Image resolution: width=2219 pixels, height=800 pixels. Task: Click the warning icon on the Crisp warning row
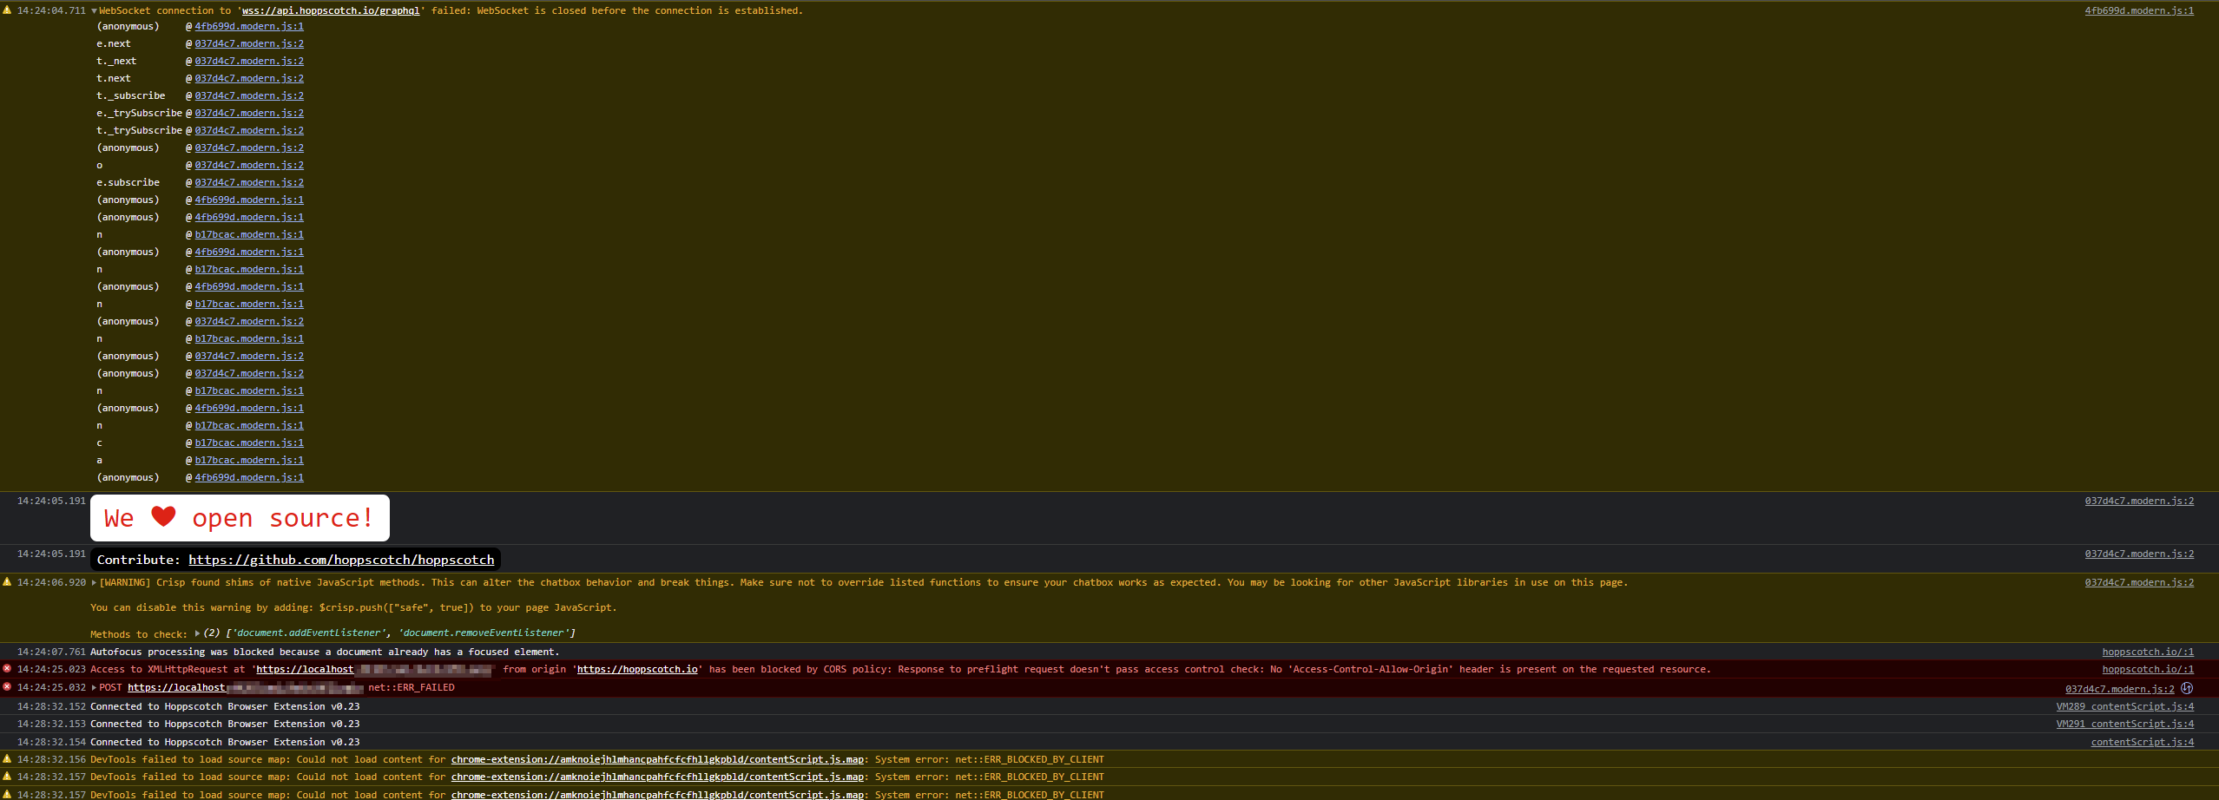6,581
